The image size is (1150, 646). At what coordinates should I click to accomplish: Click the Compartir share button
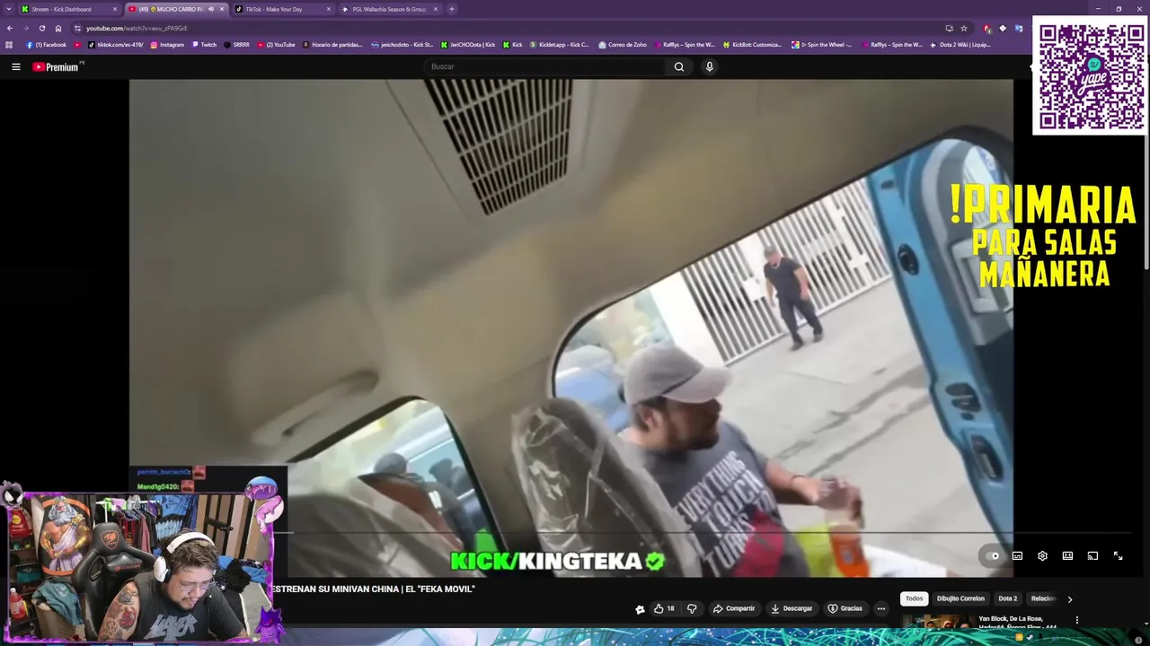pyautogui.click(x=734, y=608)
